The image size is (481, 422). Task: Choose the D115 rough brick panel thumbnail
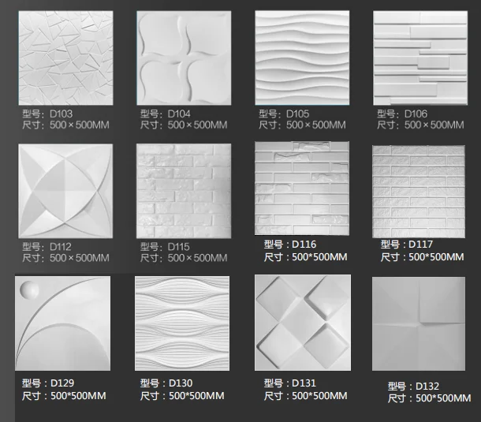[x=184, y=191]
